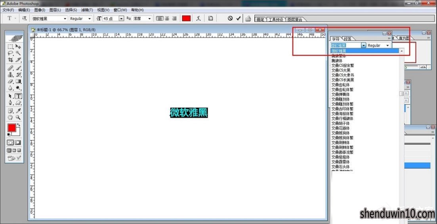This screenshot has height=224, width=437.
Task: Select the Magic Wand tool
Action: [x=18, y=53]
